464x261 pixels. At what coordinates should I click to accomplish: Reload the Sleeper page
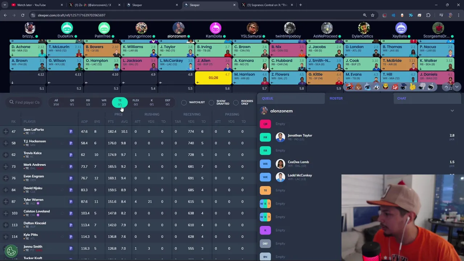[x=22, y=15]
